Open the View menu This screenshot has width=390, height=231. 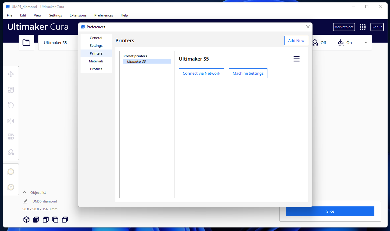[38, 15]
